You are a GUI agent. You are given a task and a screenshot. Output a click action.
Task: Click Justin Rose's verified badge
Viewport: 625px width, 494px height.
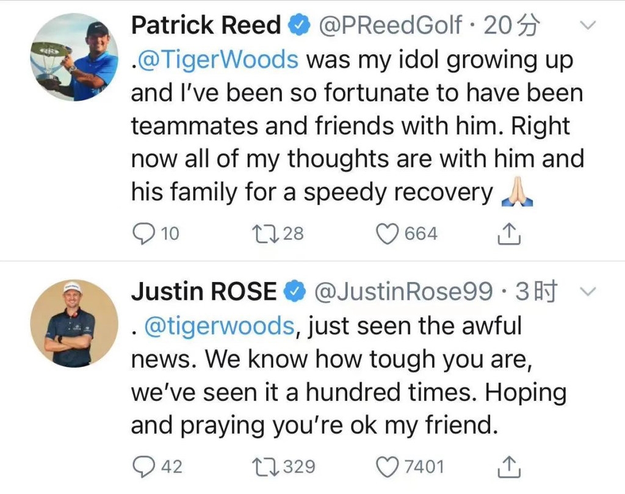[295, 293]
